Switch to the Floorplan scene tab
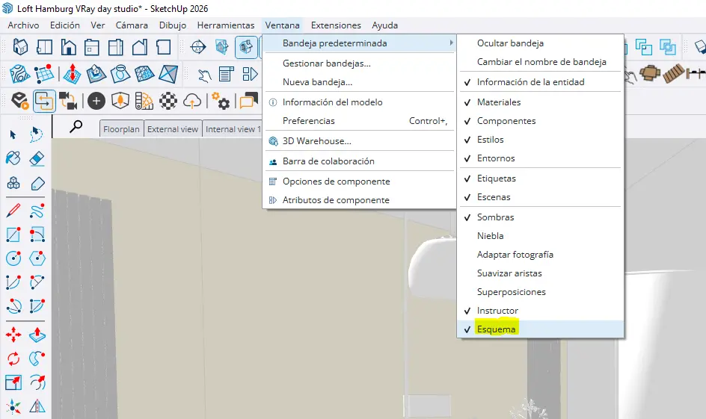Screen dimensions: 706x419 click(x=122, y=129)
